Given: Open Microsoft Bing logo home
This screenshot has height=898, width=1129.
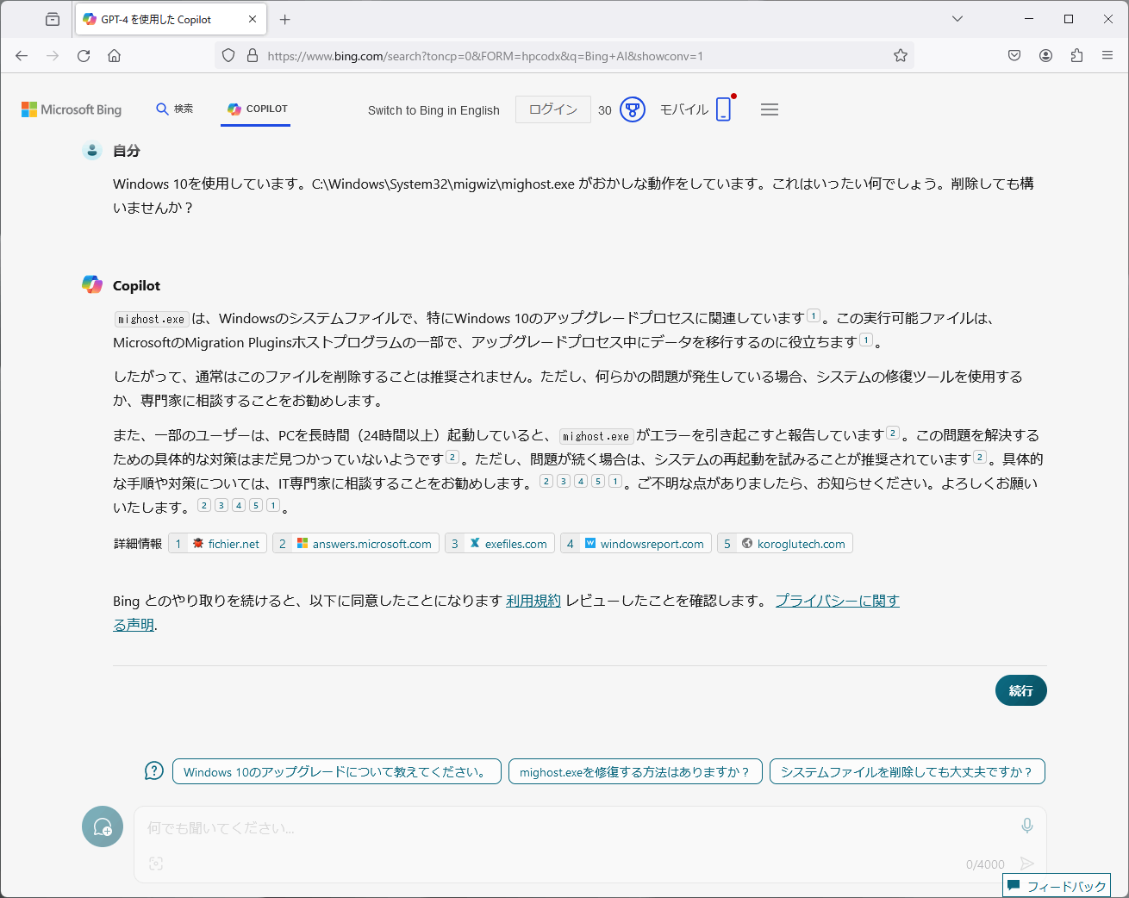Looking at the screenshot, I should [x=72, y=109].
